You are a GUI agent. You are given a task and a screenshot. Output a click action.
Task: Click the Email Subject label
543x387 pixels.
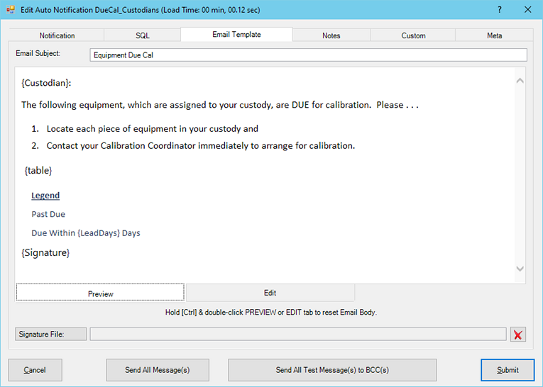[x=38, y=53]
